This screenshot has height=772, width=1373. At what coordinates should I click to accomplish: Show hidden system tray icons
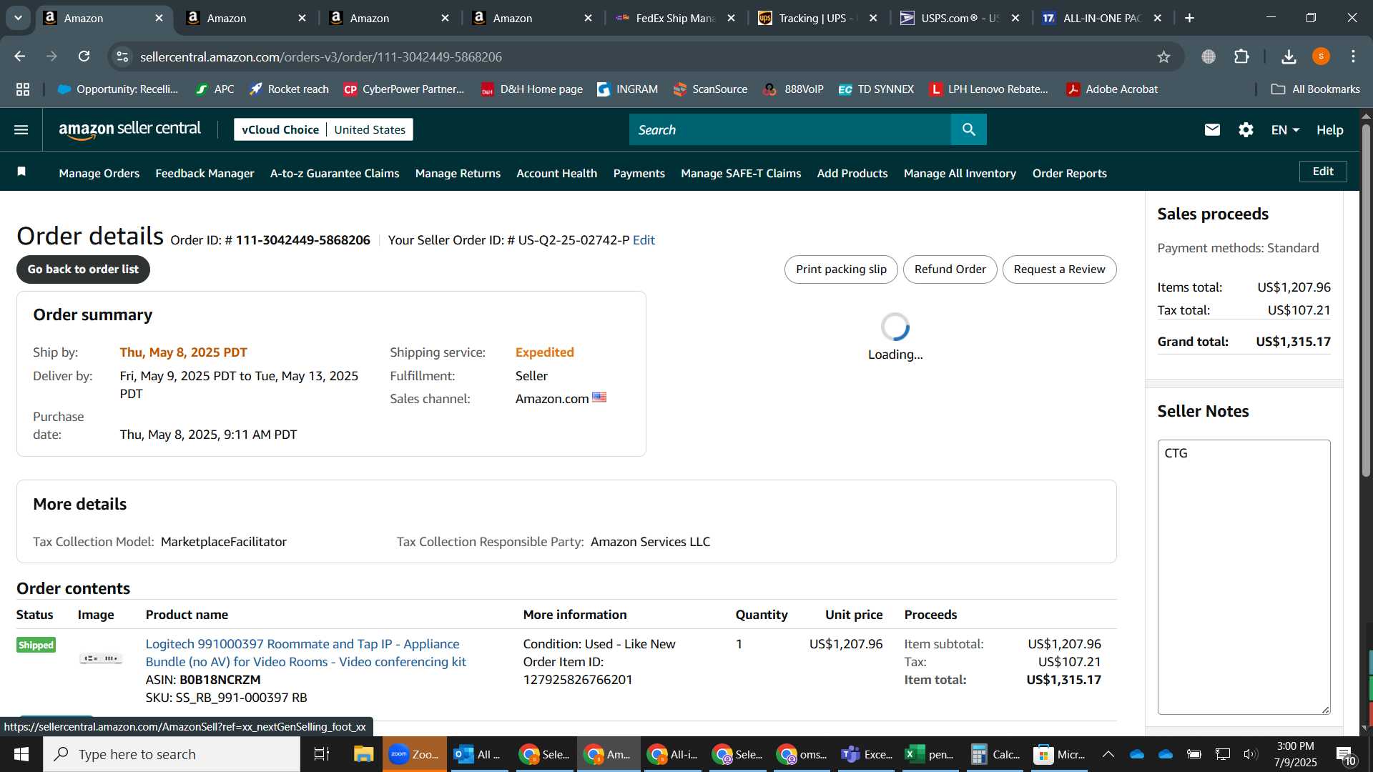click(1108, 754)
